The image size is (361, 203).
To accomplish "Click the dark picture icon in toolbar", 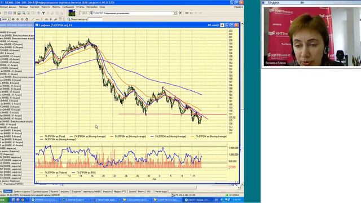I will coord(72,13).
